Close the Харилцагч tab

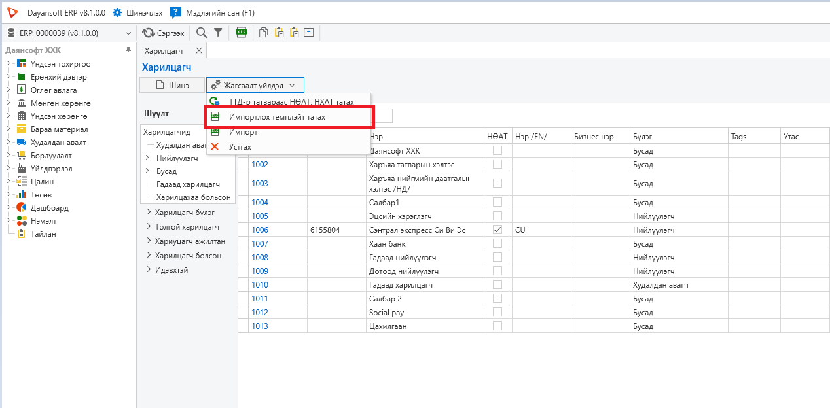[199, 50]
